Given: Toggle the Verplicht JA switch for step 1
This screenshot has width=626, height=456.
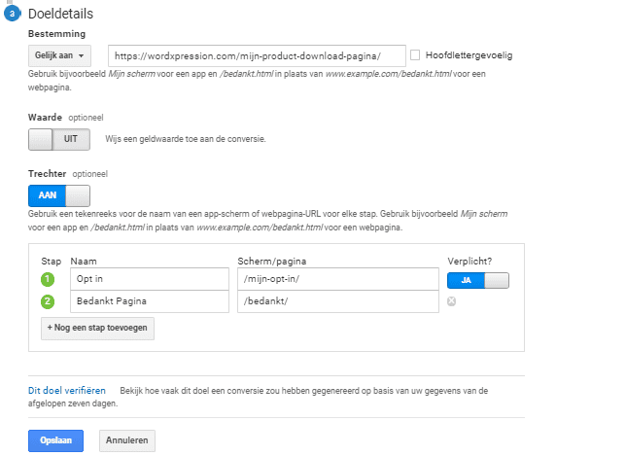Looking at the screenshot, I should (478, 280).
